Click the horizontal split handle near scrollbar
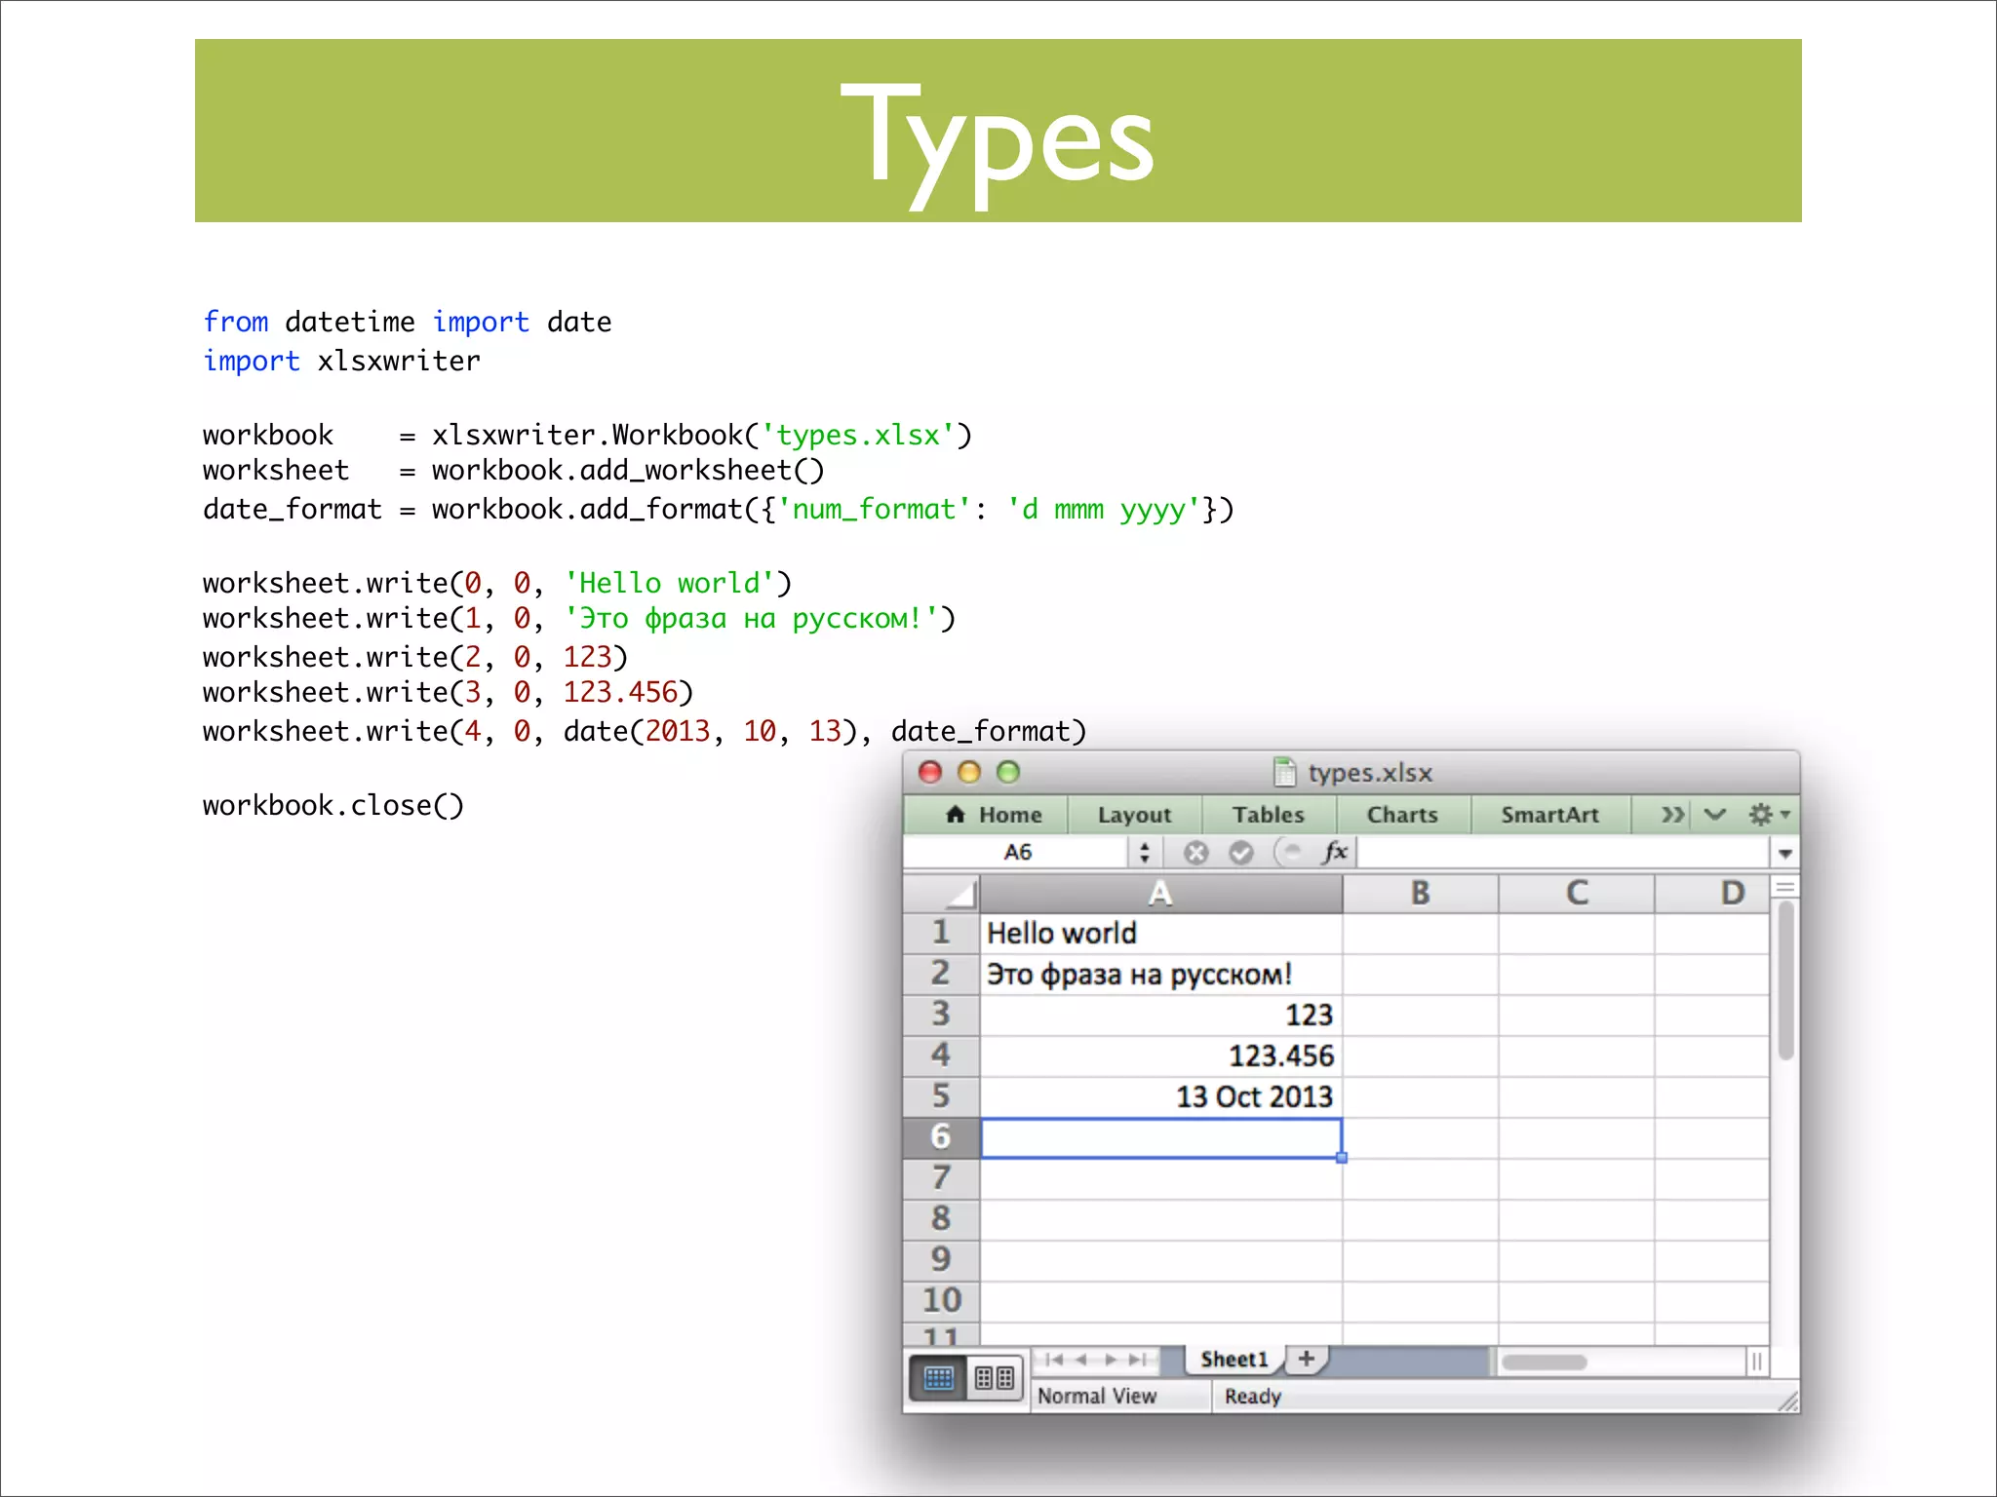The height and width of the screenshot is (1497, 1997). pyautogui.click(x=1756, y=1362)
